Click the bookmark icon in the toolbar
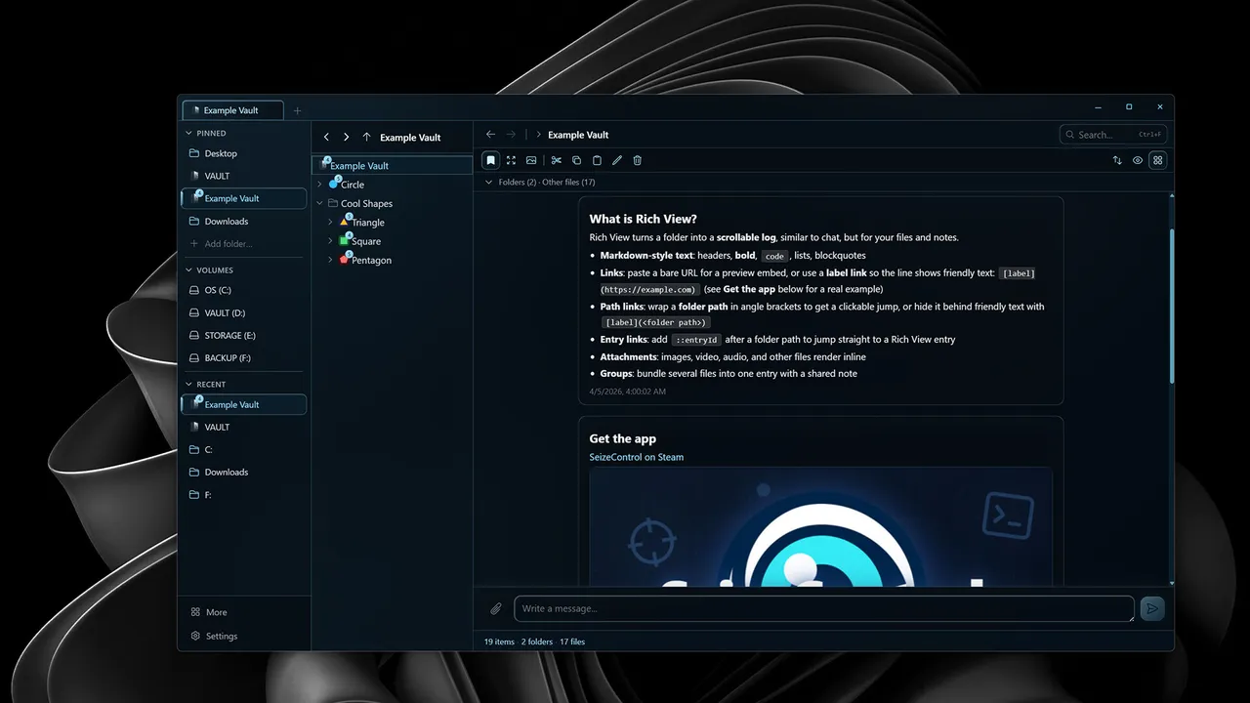Viewport: 1250px width, 703px height. 491,160
